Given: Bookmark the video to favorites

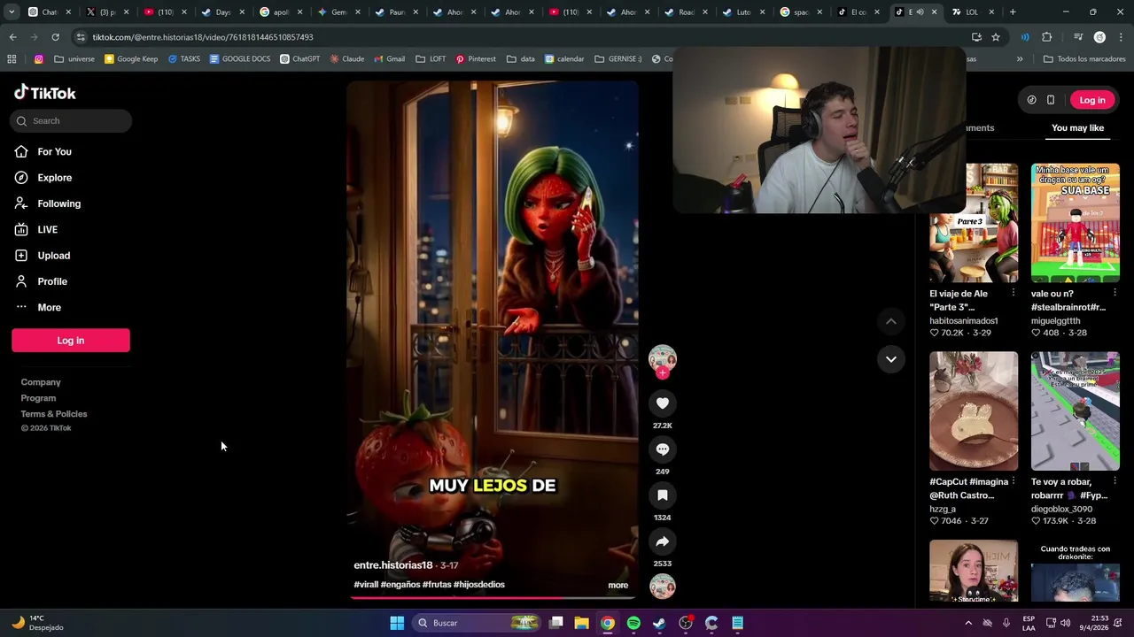Looking at the screenshot, I should pyautogui.click(x=663, y=495).
